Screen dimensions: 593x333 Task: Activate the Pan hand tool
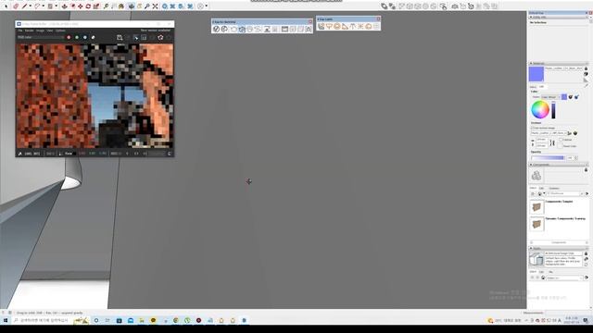coord(139,6)
